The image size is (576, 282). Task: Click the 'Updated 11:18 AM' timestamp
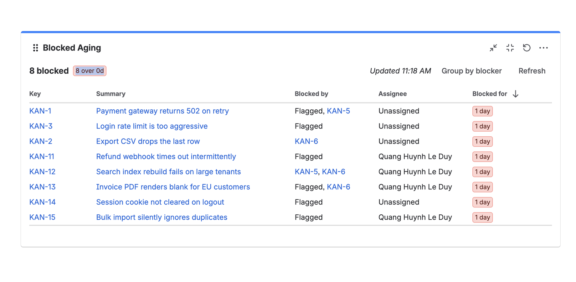(400, 71)
